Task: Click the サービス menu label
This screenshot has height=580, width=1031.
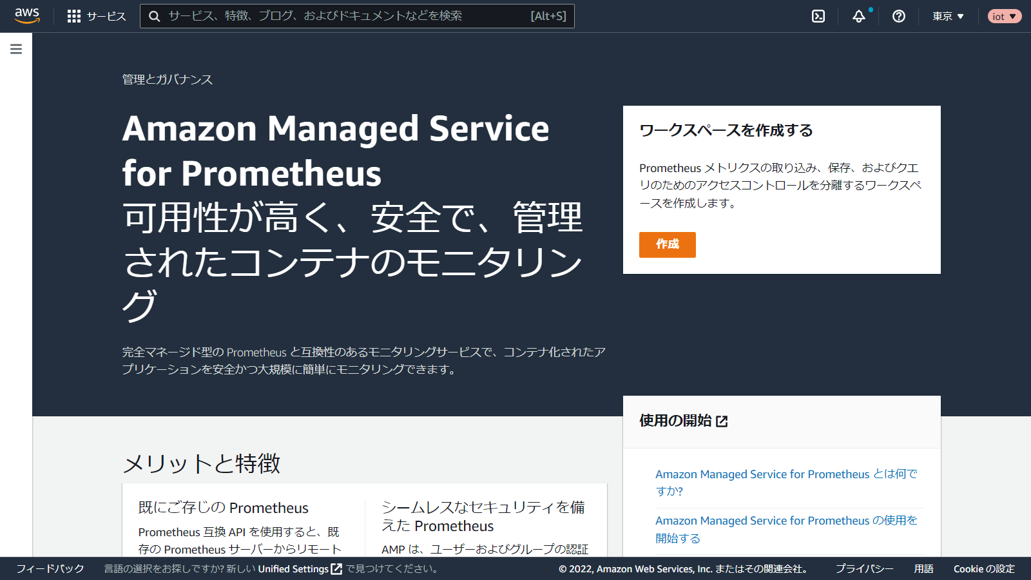Action: point(106,16)
